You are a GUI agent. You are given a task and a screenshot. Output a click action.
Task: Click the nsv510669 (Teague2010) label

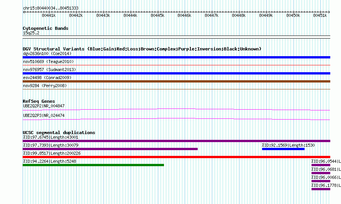pyautogui.click(x=48, y=62)
